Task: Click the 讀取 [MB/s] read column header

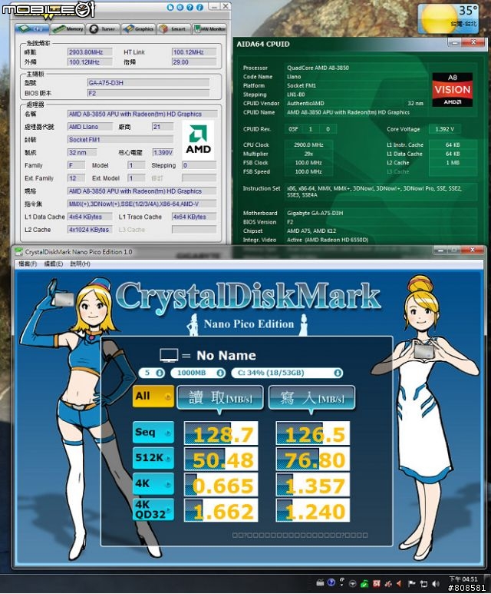Action: point(220,398)
